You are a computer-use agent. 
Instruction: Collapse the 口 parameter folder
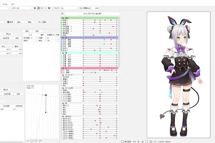coord(63,68)
